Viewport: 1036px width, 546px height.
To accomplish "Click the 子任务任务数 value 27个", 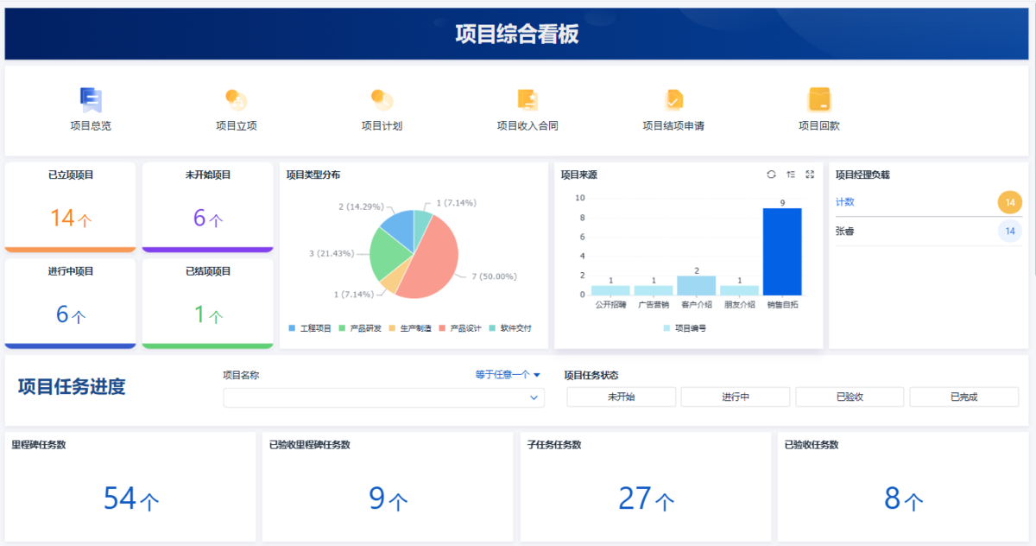I will (646, 498).
